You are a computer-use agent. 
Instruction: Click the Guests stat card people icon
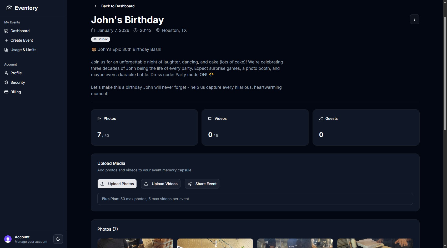321,118
